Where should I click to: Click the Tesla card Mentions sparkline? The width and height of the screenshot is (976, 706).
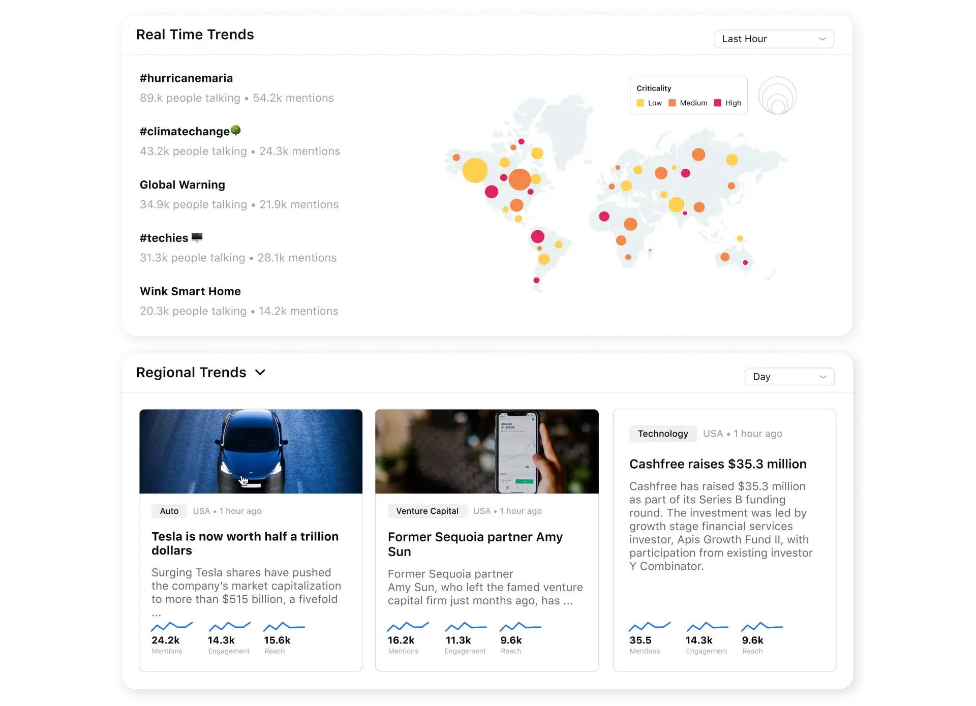pyautogui.click(x=172, y=626)
